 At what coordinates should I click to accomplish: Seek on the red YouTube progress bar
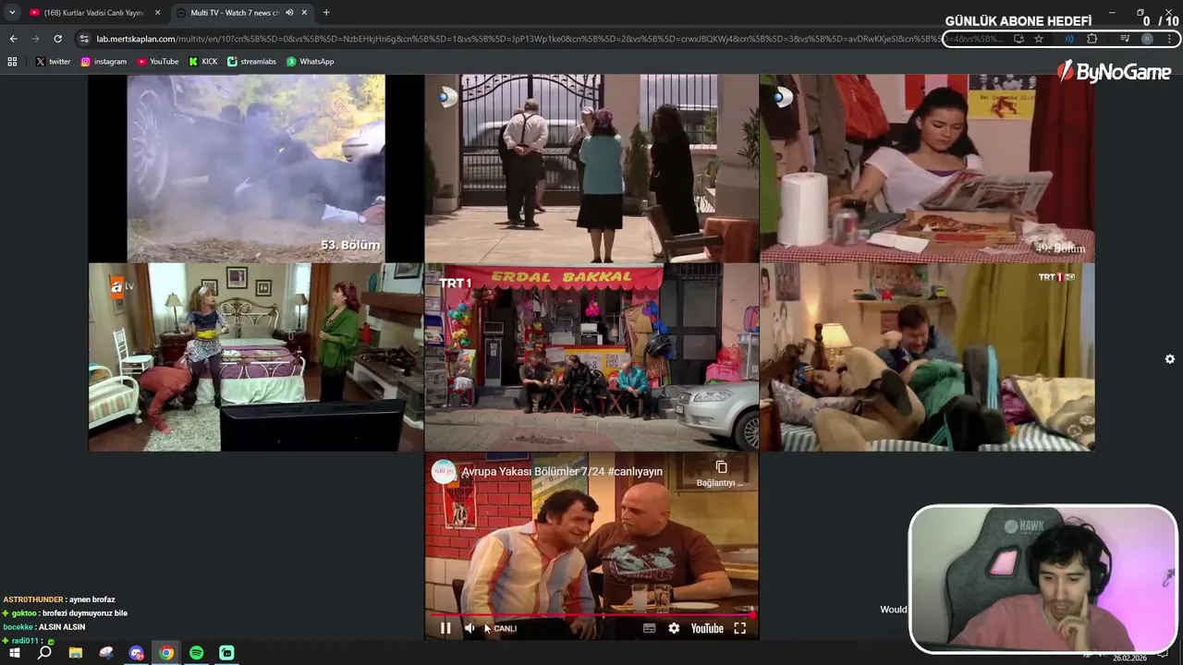[591, 613]
